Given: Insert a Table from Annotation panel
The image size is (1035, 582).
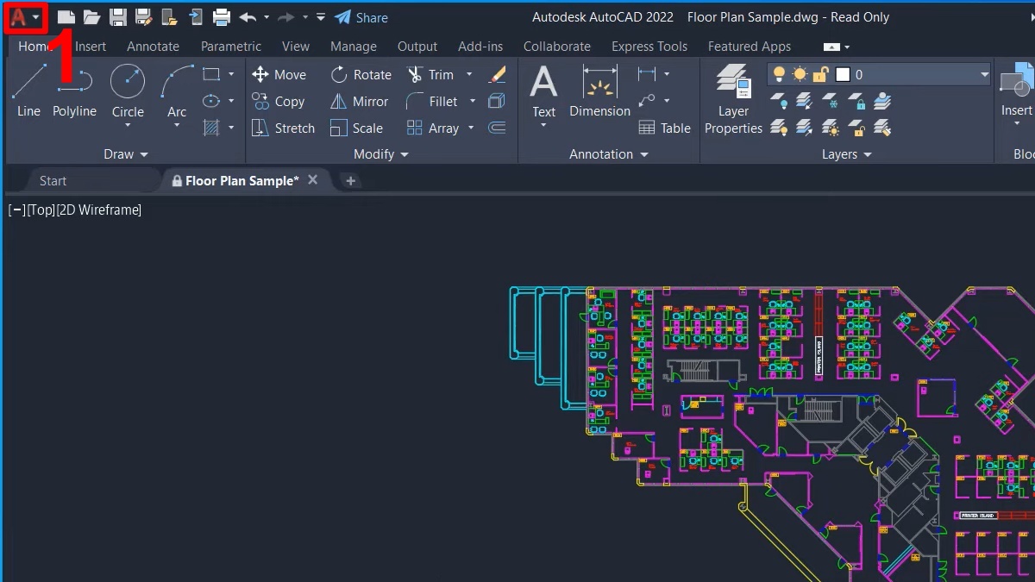Looking at the screenshot, I should click(x=664, y=128).
